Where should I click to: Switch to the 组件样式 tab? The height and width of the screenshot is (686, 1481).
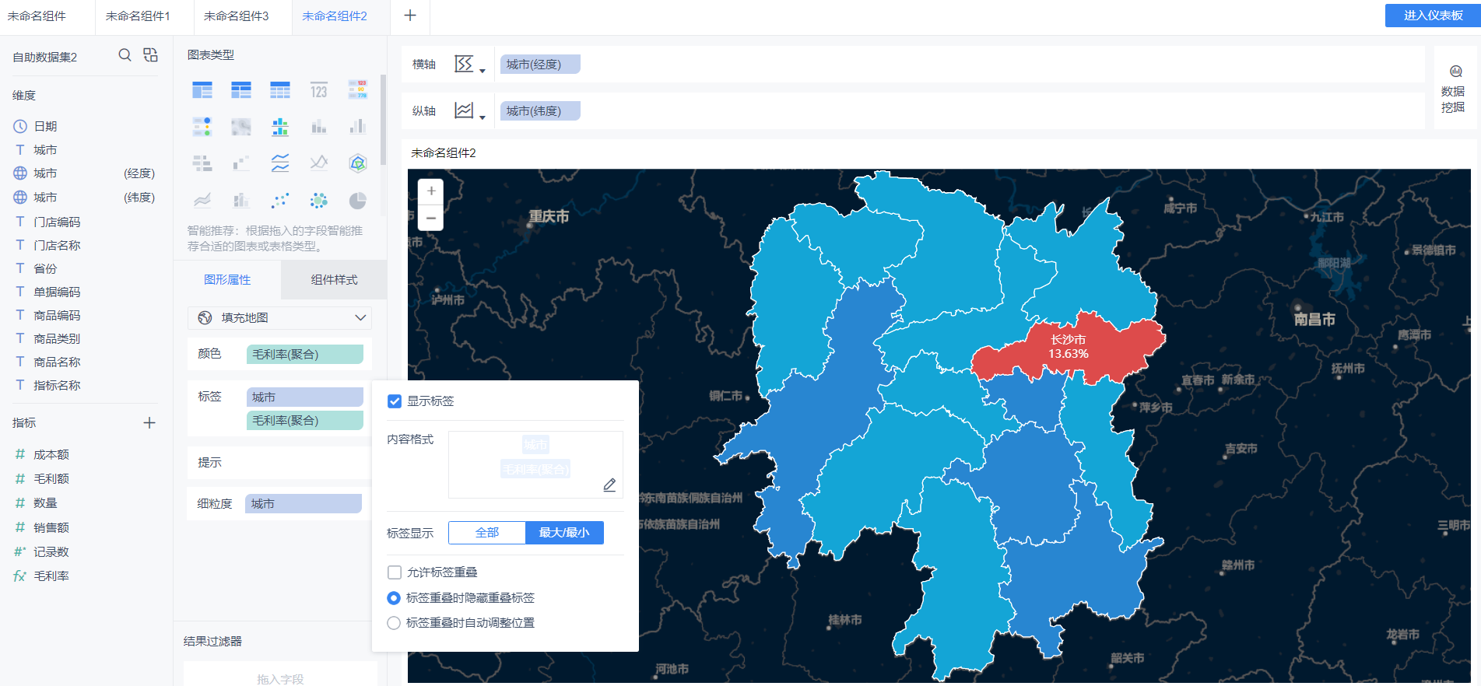point(334,280)
